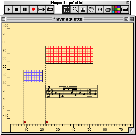Toggle the grid display icon

coord(83,10)
